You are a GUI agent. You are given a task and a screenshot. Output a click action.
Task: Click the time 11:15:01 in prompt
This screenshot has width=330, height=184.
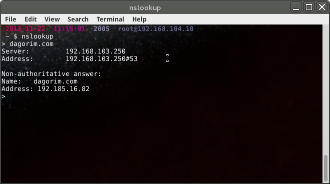pyautogui.click(x=70, y=29)
